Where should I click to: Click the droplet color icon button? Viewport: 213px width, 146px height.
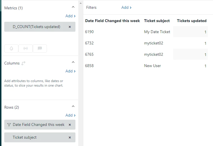coord(11,48)
